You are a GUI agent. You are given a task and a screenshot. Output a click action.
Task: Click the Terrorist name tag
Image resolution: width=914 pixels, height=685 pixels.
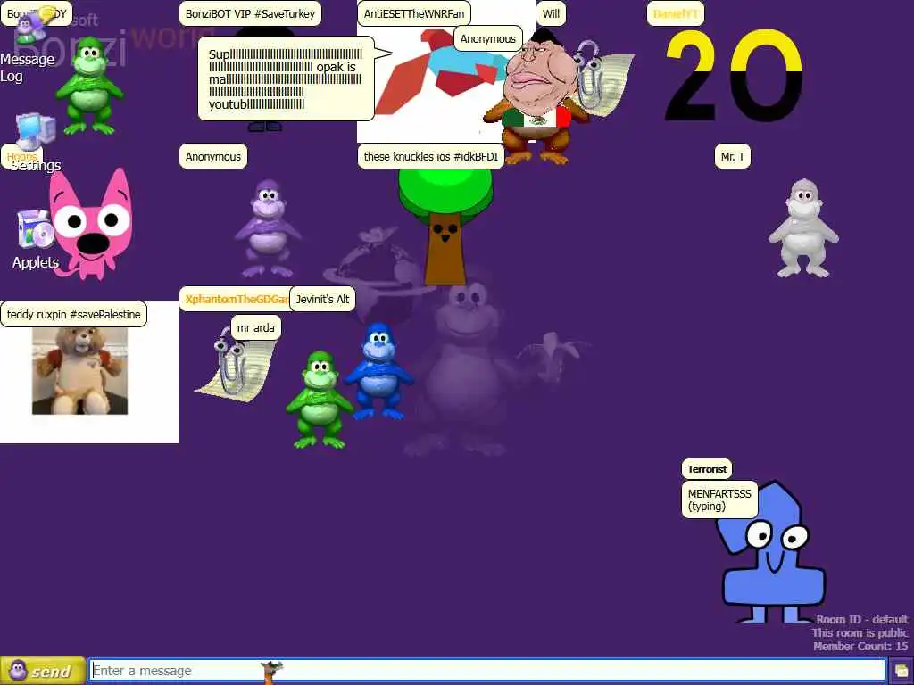(707, 469)
